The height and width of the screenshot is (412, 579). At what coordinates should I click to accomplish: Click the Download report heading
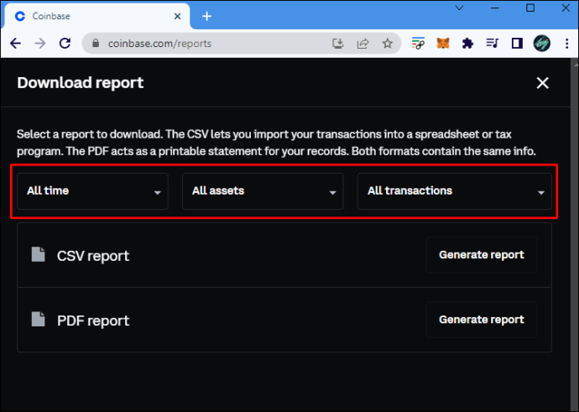coord(80,83)
